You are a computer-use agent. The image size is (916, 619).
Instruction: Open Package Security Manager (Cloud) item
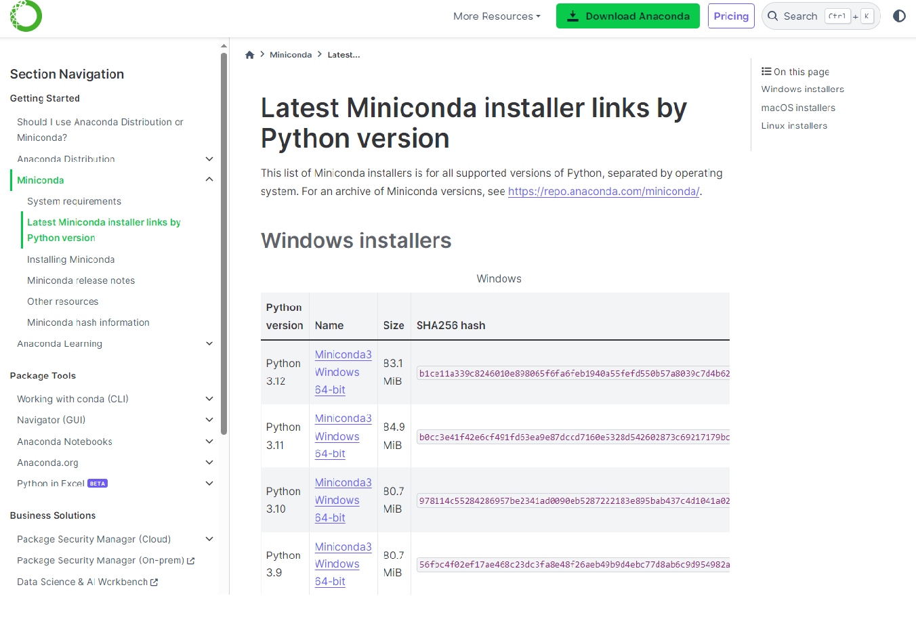click(93, 539)
